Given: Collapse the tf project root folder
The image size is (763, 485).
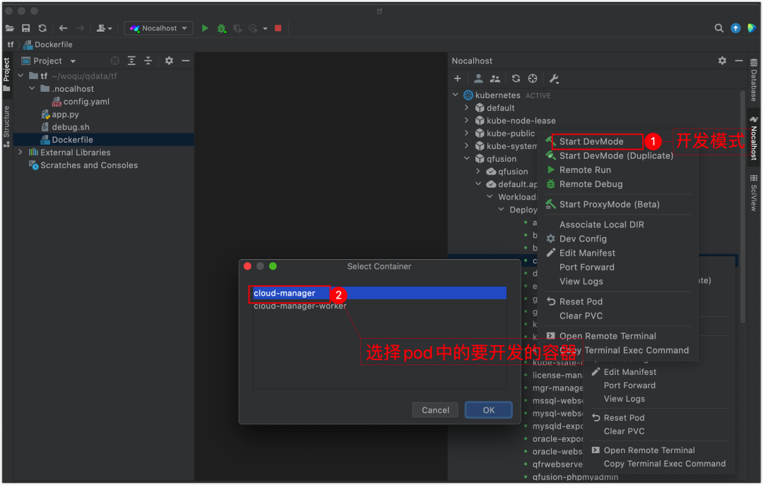Looking at the screenshot, I should pos(20,76).
